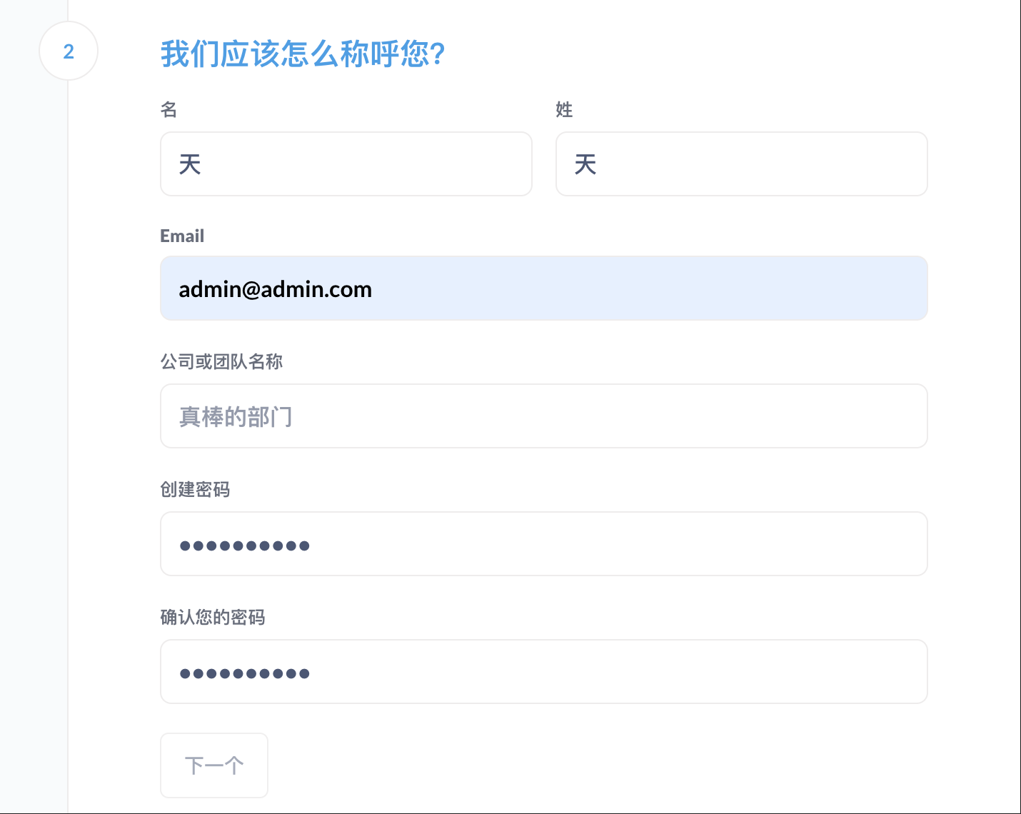Screen dimensions: 1021x814
Task: Click the 姓 field label
Action: pos(564,110)
